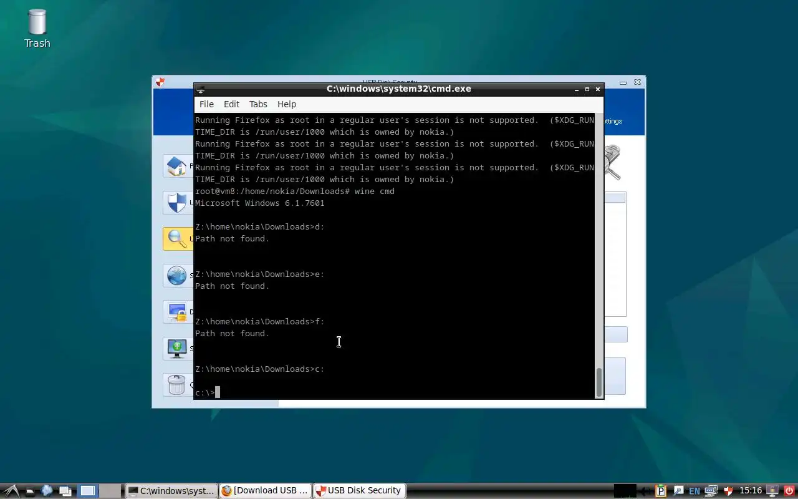
Task: Open the File menu in the terminal
Action: pos(206,104)
